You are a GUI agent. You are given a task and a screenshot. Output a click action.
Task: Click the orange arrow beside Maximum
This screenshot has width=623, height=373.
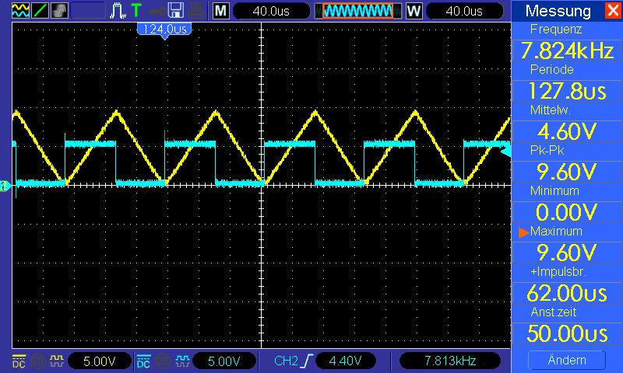(x=523, y=232)
